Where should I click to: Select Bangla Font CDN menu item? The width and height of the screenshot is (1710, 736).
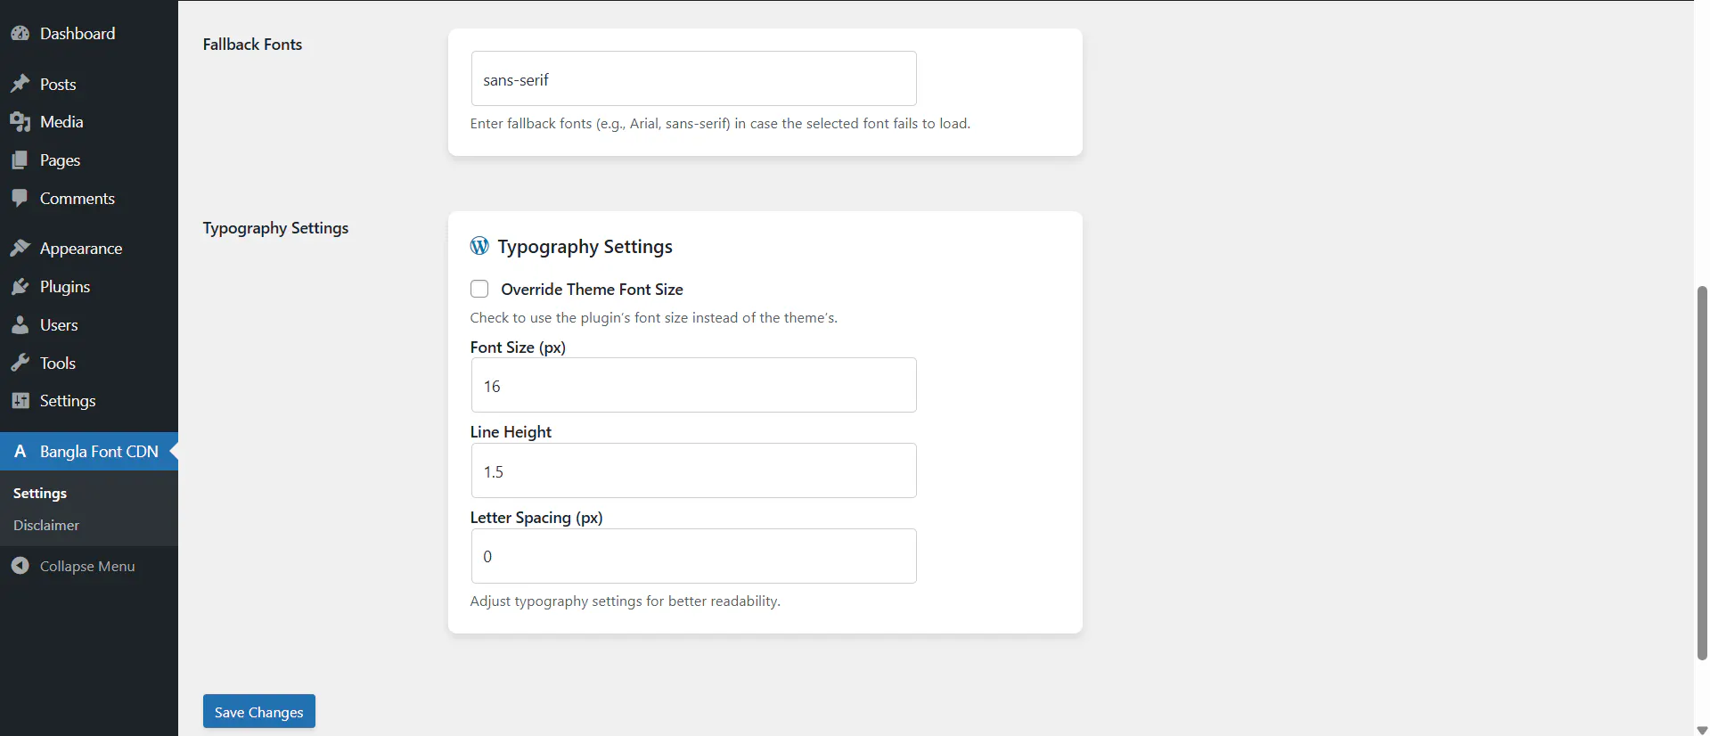pyautogui.click(x=89, y=452)
